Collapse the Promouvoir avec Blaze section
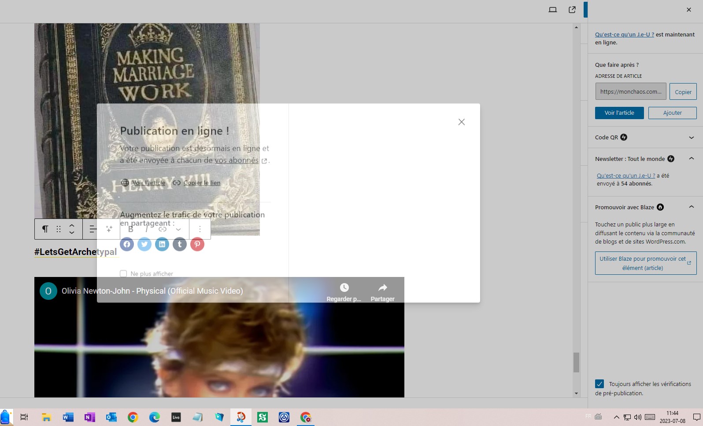 point(691,207)
